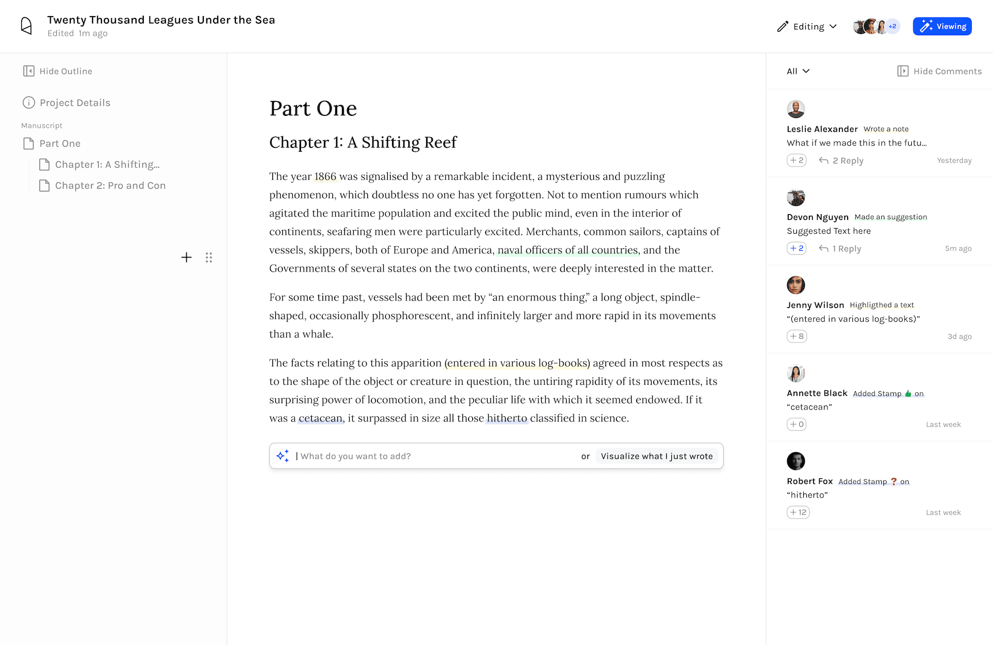Viewport: 993px width, 645px height.
Task: Click the app logo icon
Action: coord(26,26)
